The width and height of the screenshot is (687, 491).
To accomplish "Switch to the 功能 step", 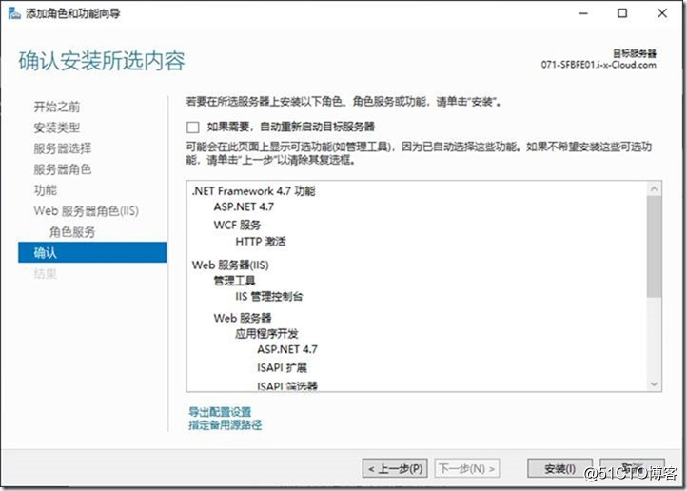I will [46, 190].
